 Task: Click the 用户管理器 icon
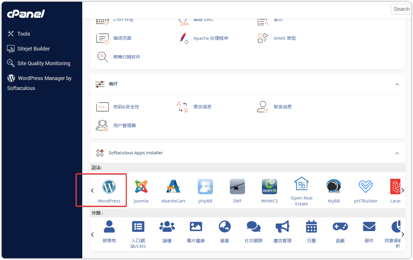(102, 126)
